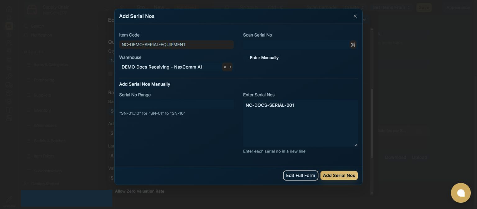Click the Appearance button
Viewport: 477px width, 209px height.
tap(458, 7)
